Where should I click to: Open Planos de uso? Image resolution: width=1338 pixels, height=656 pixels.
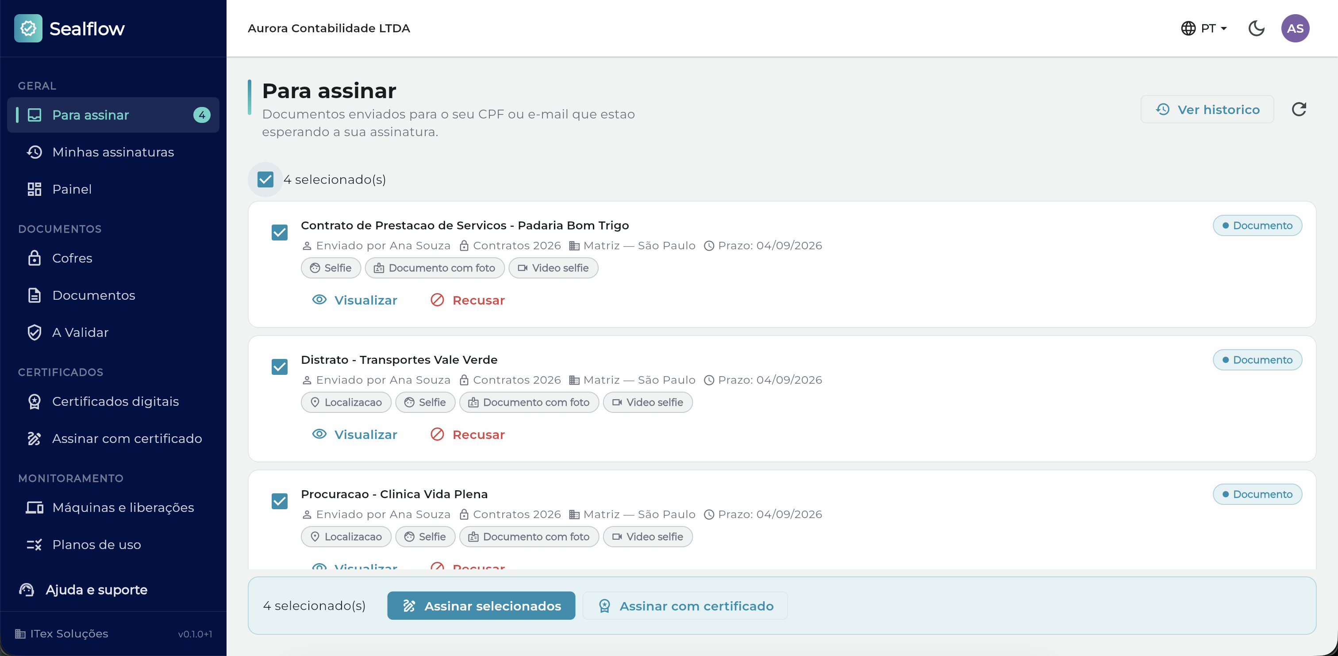point(113,545)
